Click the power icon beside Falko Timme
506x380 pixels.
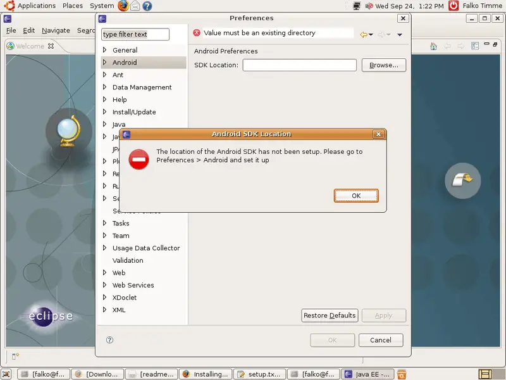pyautogui.click(x=454, y=6)
